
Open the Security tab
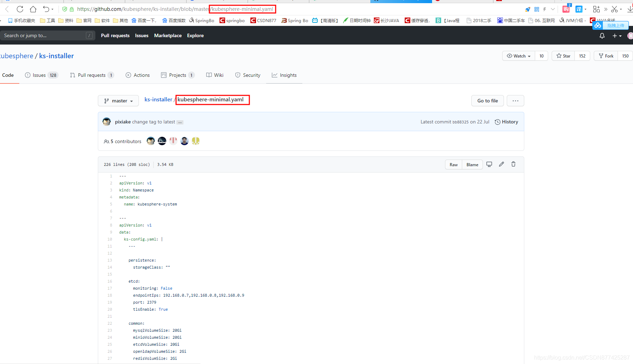(248, 75)
